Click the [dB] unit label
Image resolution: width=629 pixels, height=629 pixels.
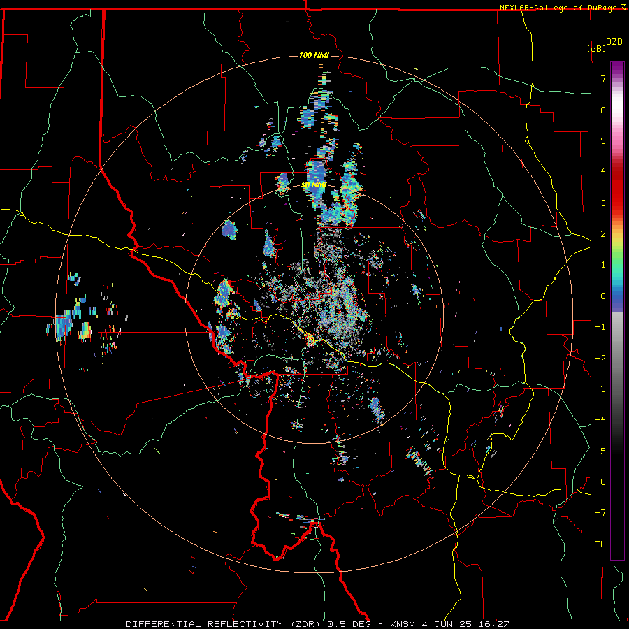point(596,48)
